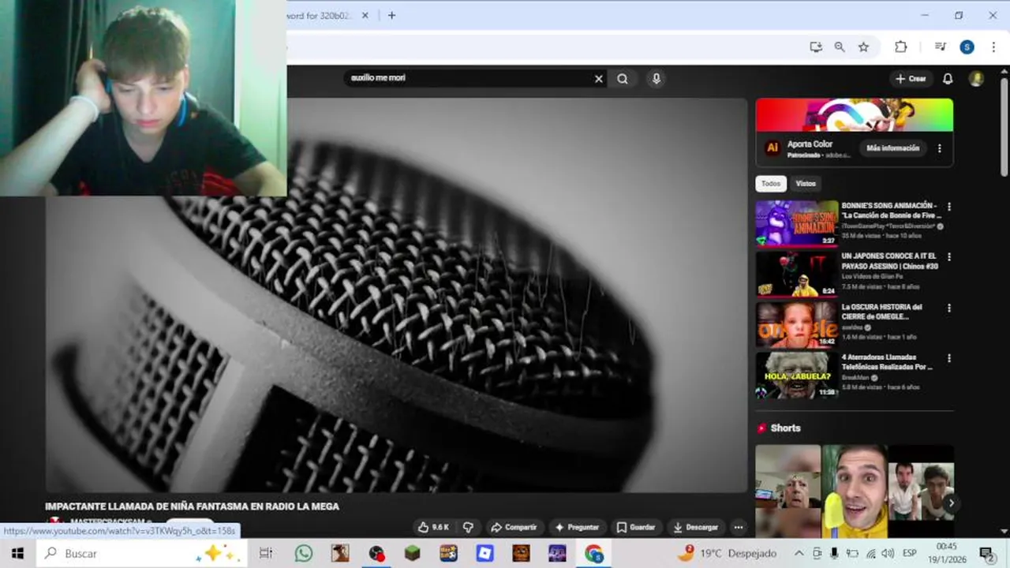The width and height of the screenshot is (1010, 568).
Task: Open the Windows Start menu
Action: pyautogui.click(x=17, y=554)
